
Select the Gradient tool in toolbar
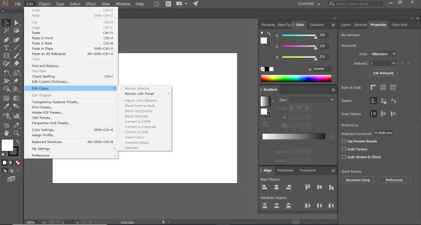point(16,98)
